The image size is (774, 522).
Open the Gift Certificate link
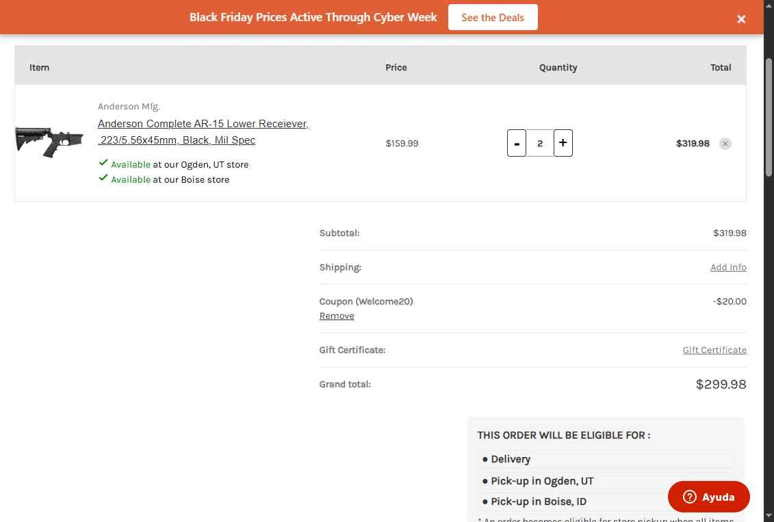[x=714, y=350]
